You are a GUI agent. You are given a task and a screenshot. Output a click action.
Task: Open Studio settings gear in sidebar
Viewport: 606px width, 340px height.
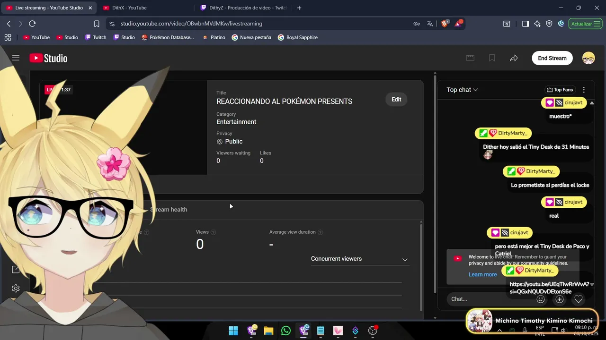16,289
